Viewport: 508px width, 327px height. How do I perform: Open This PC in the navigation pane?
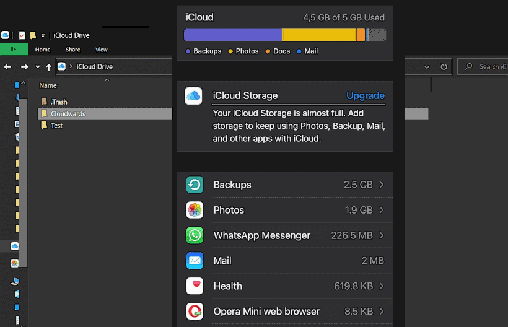[15, 281]
